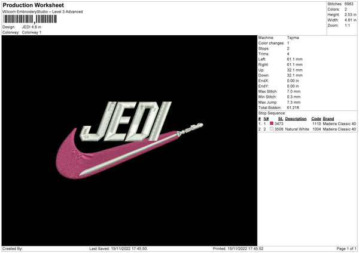Click the Stop Sequence heading
Screen dimensions: 359x253
click(x=272, y=113)
